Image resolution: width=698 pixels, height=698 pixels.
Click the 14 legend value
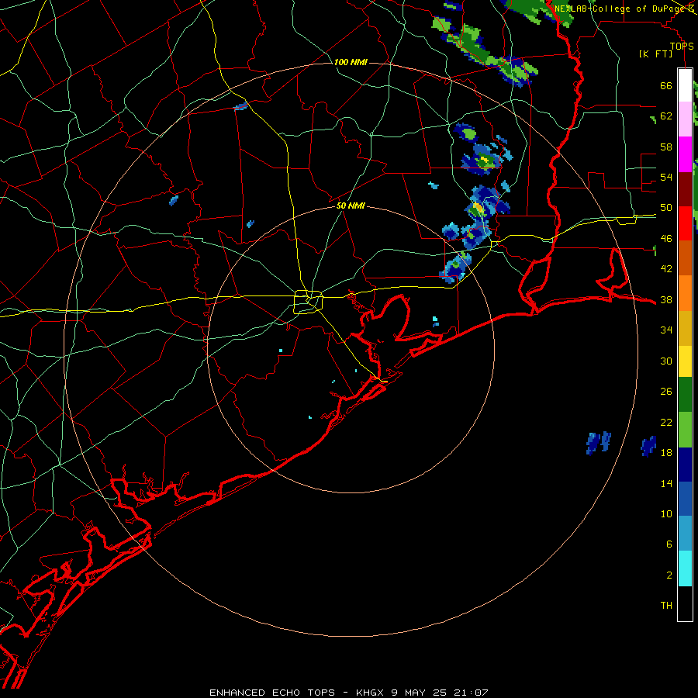click(x=666, y=483)
